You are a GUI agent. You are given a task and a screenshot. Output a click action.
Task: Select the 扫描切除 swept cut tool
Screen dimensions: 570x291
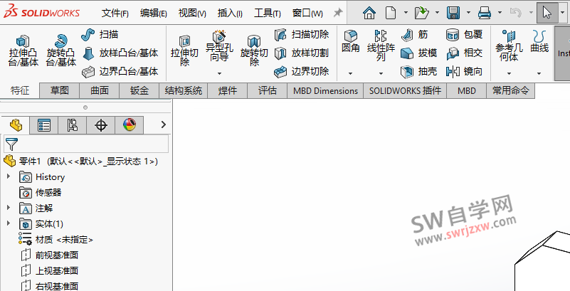pos(301,35)
